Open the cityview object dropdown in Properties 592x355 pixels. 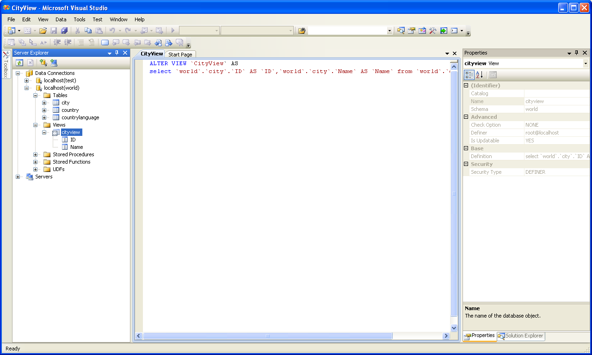(586, 63)
